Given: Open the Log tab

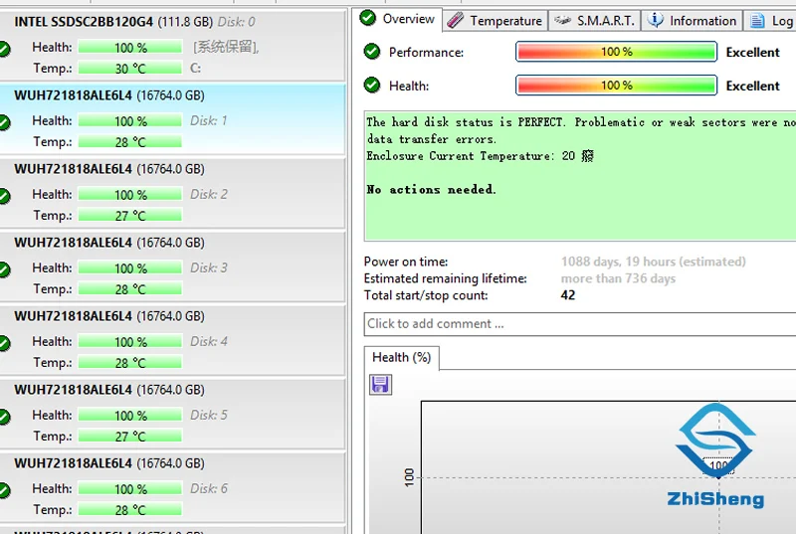Looking at the screenshot, I should click(770, 21).
